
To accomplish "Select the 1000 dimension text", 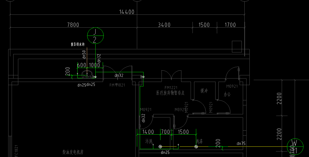I will coord(95,65).
